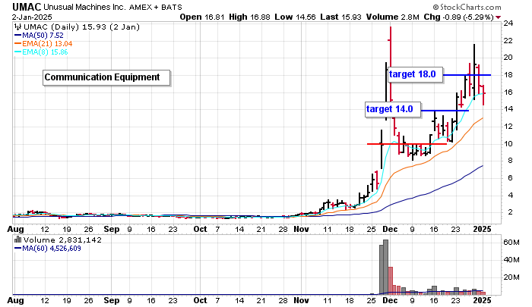Click the Unusual Machines Inc. company name
The height and width of the screenshot is (307, 532).
pyautogui.click(x=85, y=7)
